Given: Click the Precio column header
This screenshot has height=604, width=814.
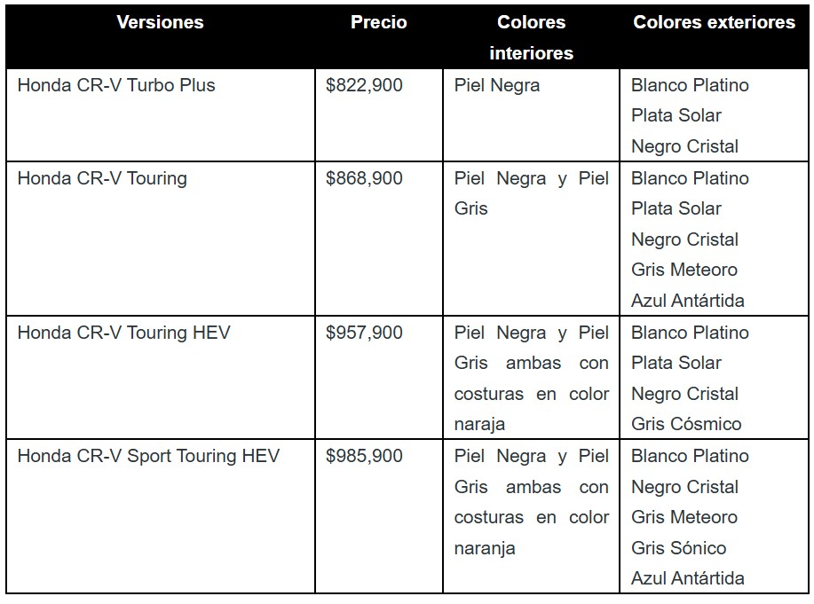Looking at the screenshot, I should pyautogui.click(x=379, y=22).
